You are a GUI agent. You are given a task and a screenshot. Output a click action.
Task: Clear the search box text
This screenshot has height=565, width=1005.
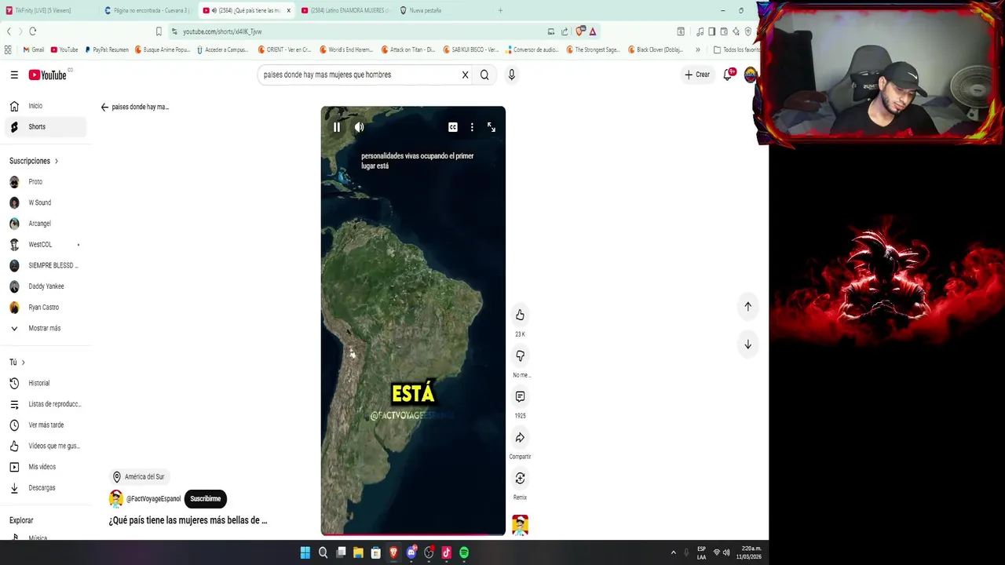pyautogui.click(x=465, y=75)
